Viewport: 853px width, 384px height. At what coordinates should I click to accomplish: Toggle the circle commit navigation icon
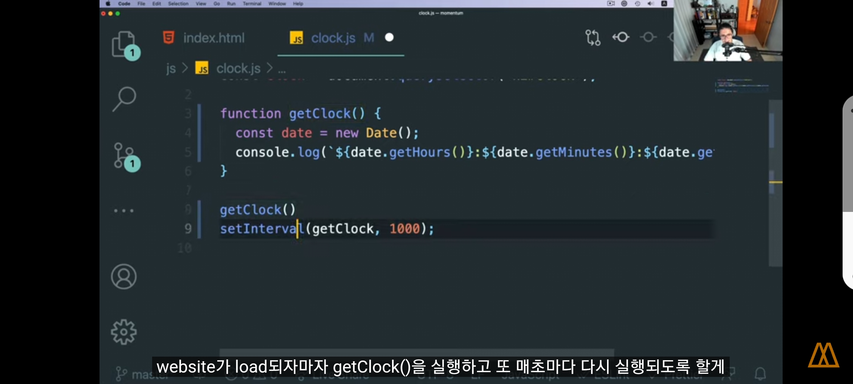click(648, 37)
